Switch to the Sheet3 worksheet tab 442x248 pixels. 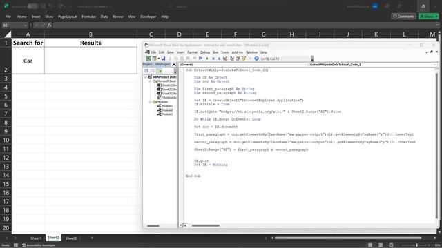click(71, 238)
